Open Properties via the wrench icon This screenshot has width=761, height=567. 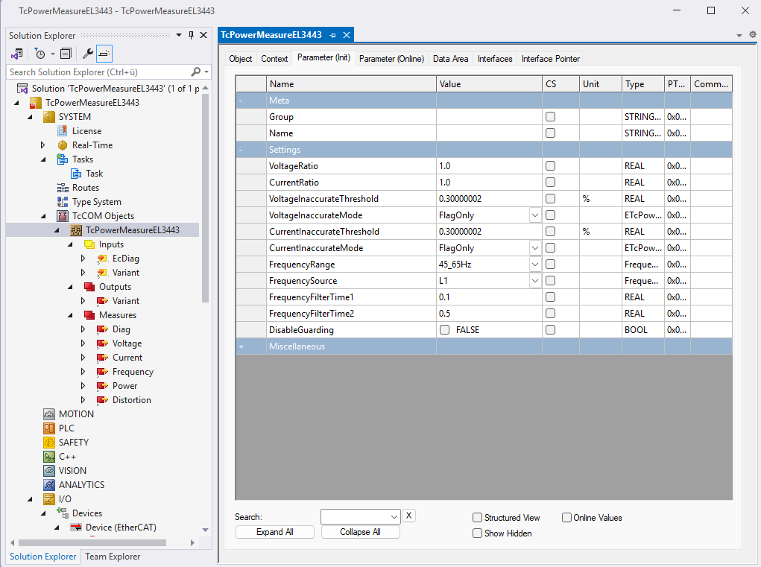click(87, 54)
